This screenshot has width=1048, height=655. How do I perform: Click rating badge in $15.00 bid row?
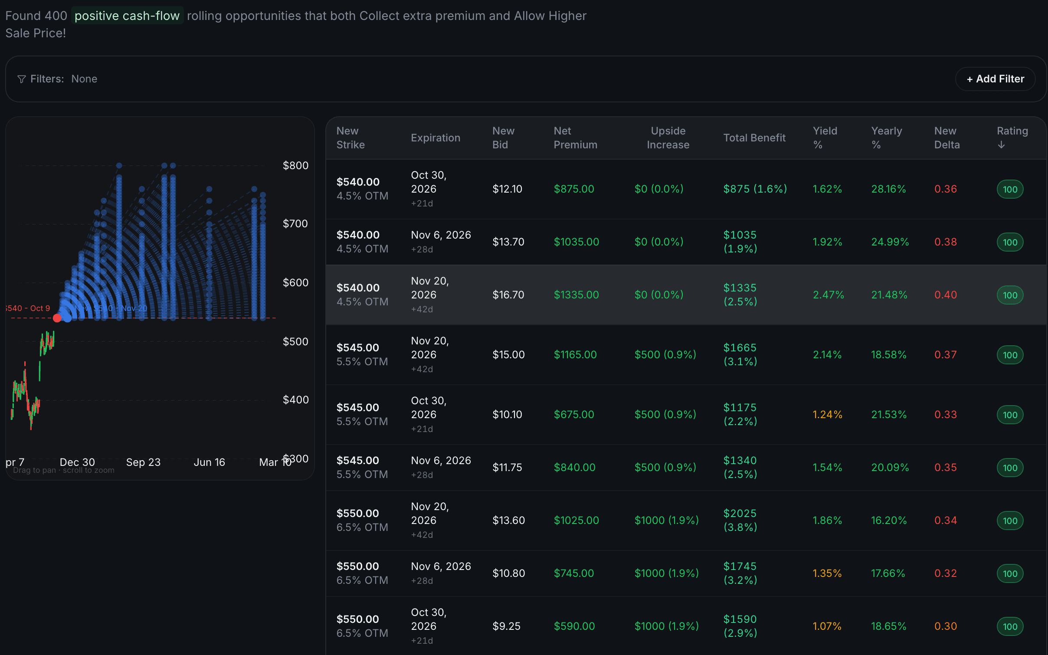1010,355
